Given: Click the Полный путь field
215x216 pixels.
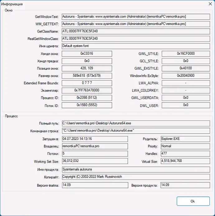Looking at the screenshot, I should pos(136,123).
